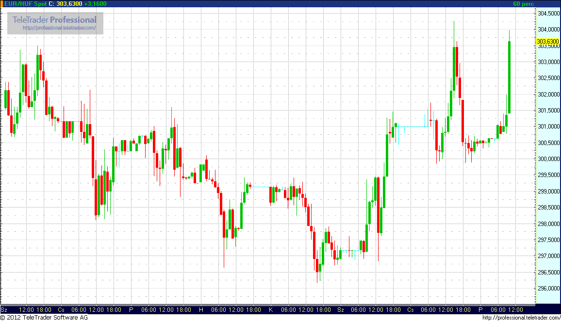
Task: Click the 300,5000 price axis label
Action: click(548, 143)
